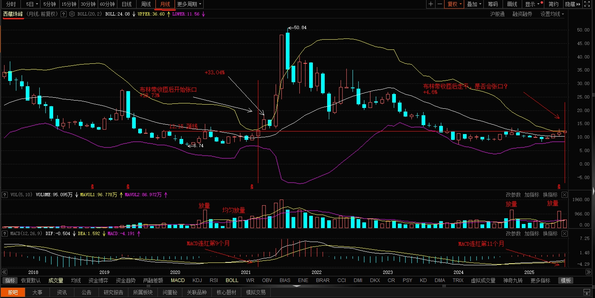Toggle 资金博弈 indicator
The height and width of the screenshot is (298, 595).
(98, 280)
